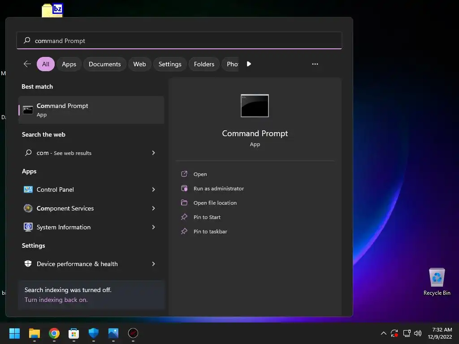Show hidden icons with the tray chevron
This screenshot has width=459, height=344.
(384, 333)
